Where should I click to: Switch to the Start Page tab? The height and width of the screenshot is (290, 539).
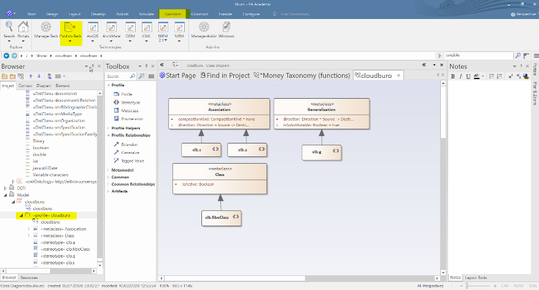(177, 75)
